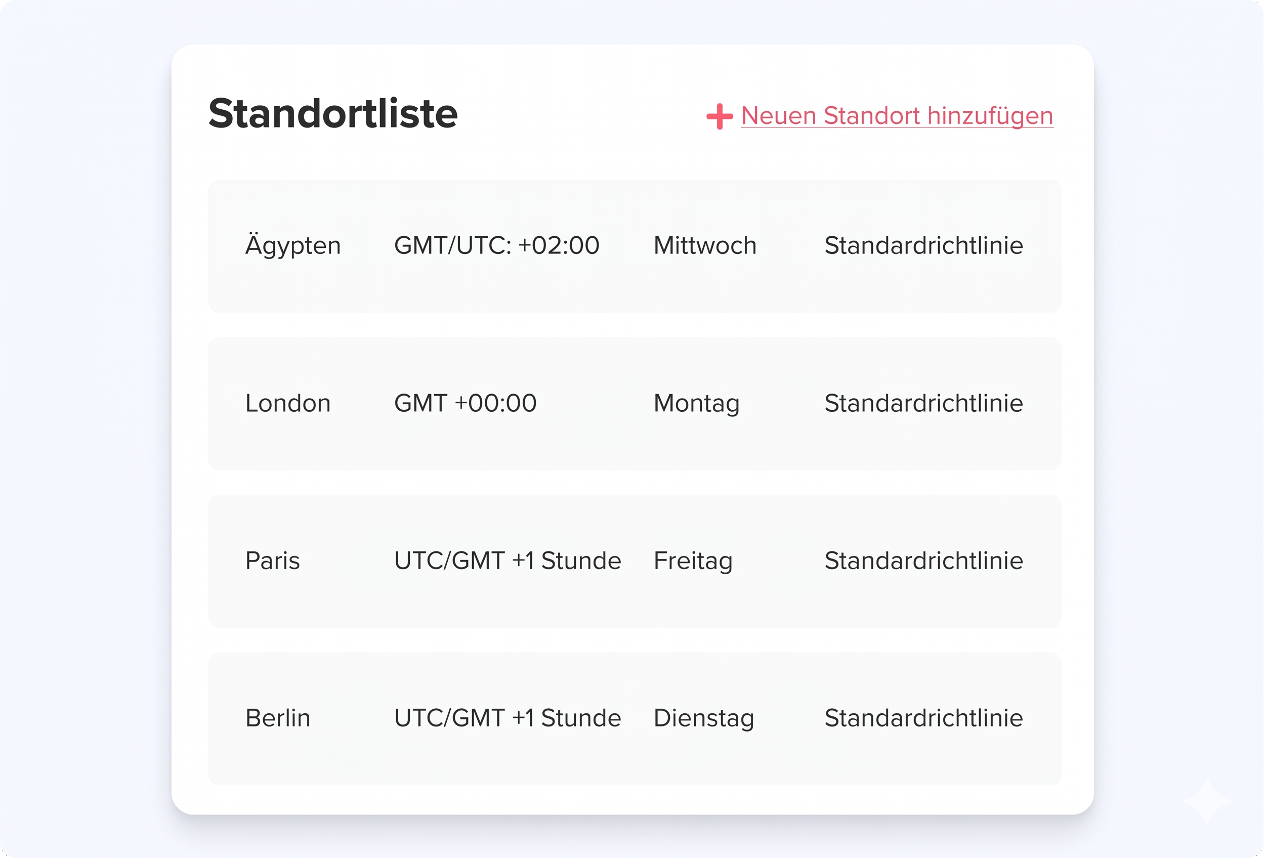Select Montag in the London row

[x=696, y=403]
